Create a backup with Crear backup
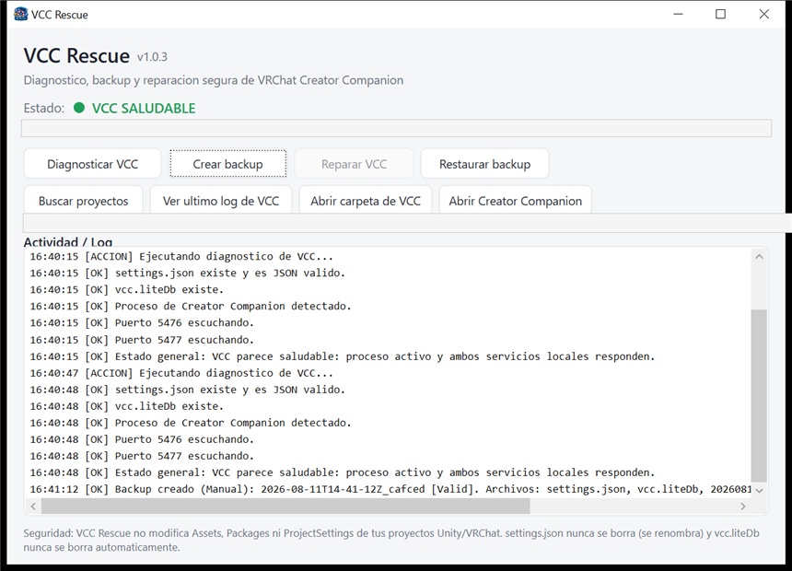 coord(227,164)
